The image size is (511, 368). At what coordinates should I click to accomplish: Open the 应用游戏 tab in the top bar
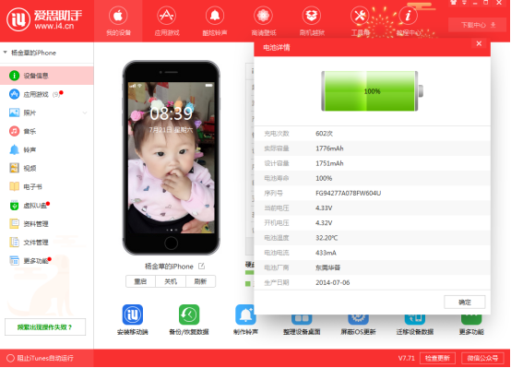(167, 21)
